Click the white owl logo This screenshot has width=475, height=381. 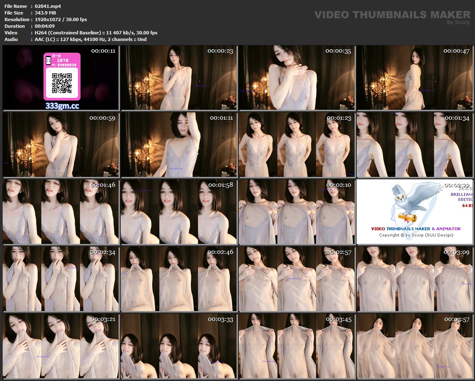point(414,203)
